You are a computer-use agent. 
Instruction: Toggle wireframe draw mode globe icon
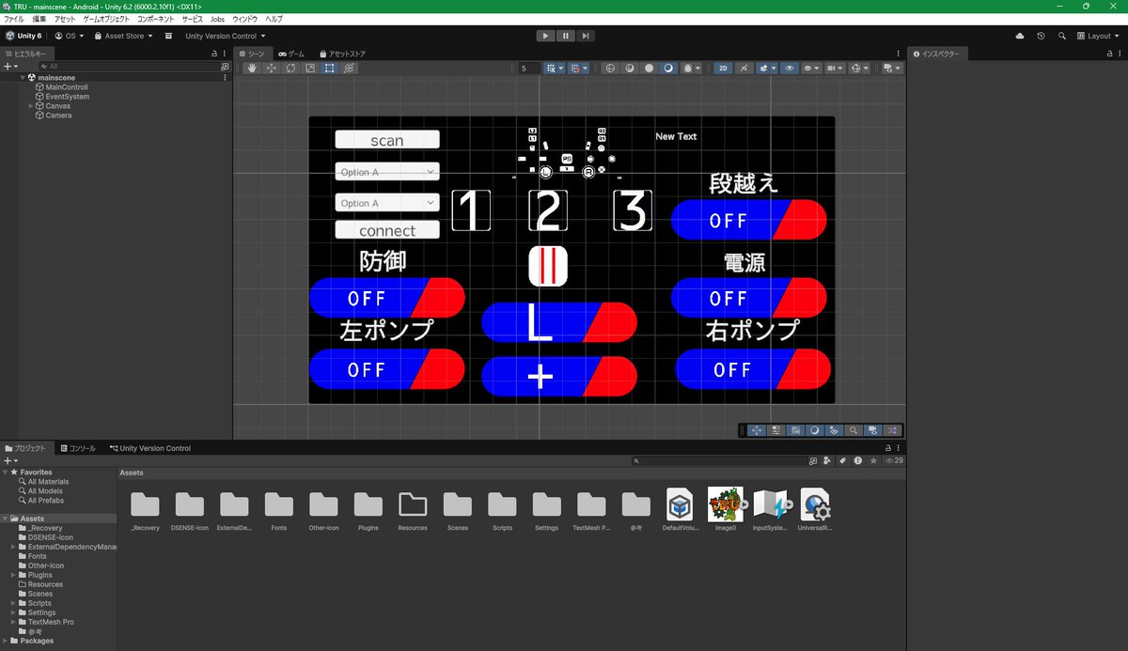609,68
